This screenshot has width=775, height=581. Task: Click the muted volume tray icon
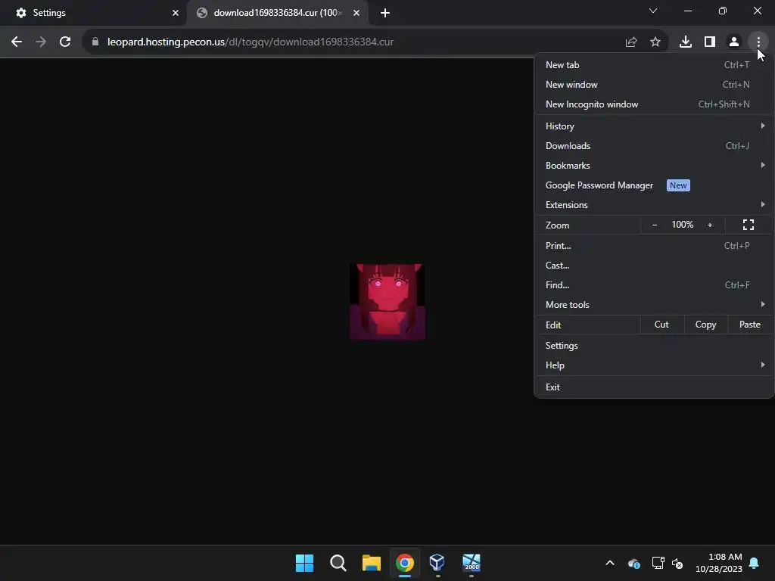coord(677,563)
